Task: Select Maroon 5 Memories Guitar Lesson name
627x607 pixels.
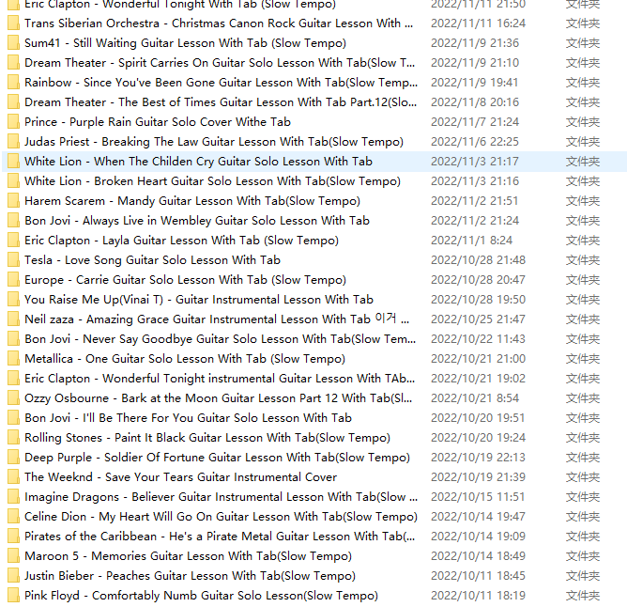Action: 188,555
